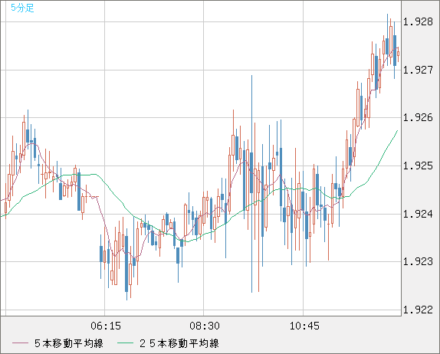
Task: Click the 1.926 price axis label
Action: pos(418,117)
